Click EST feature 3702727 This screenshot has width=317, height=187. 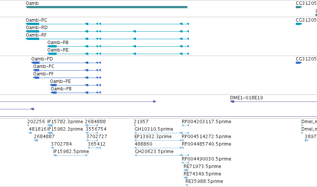96,137
